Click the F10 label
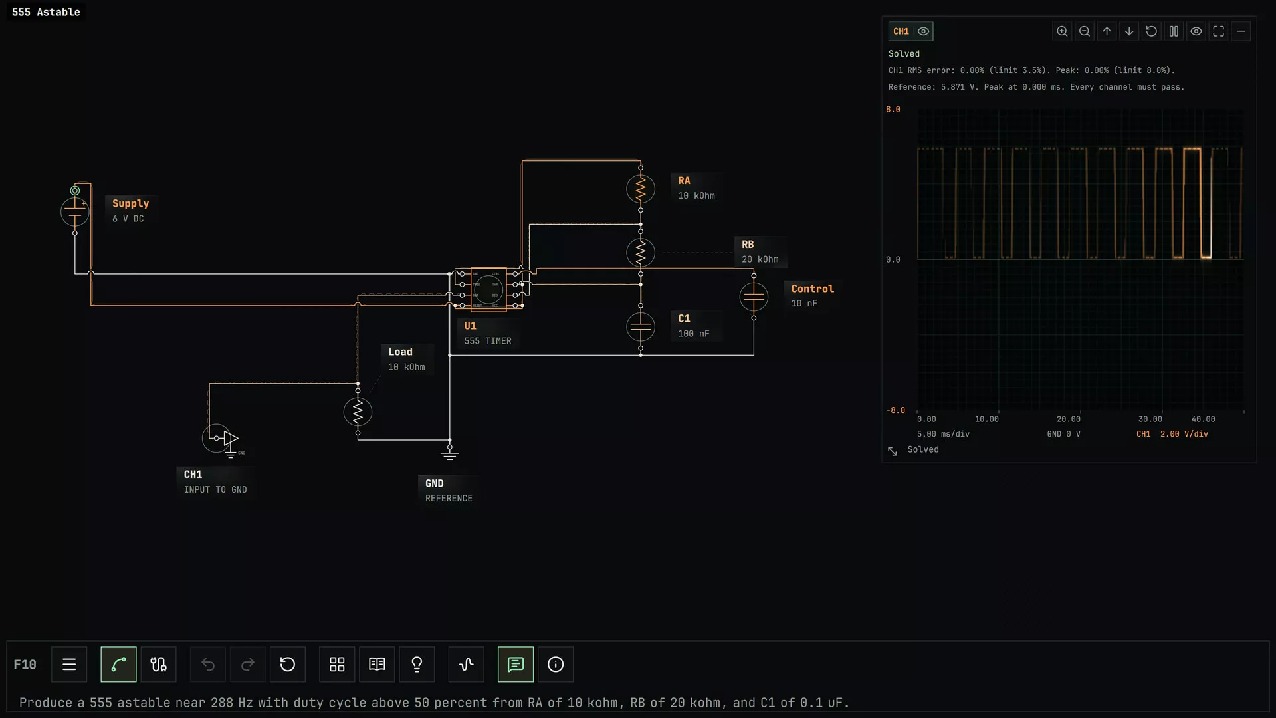 coord(25,665)
